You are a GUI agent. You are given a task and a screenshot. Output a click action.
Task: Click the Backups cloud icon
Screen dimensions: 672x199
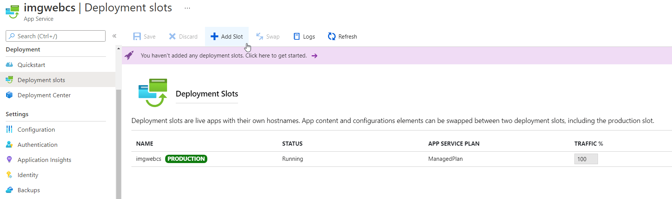(9, 190)
